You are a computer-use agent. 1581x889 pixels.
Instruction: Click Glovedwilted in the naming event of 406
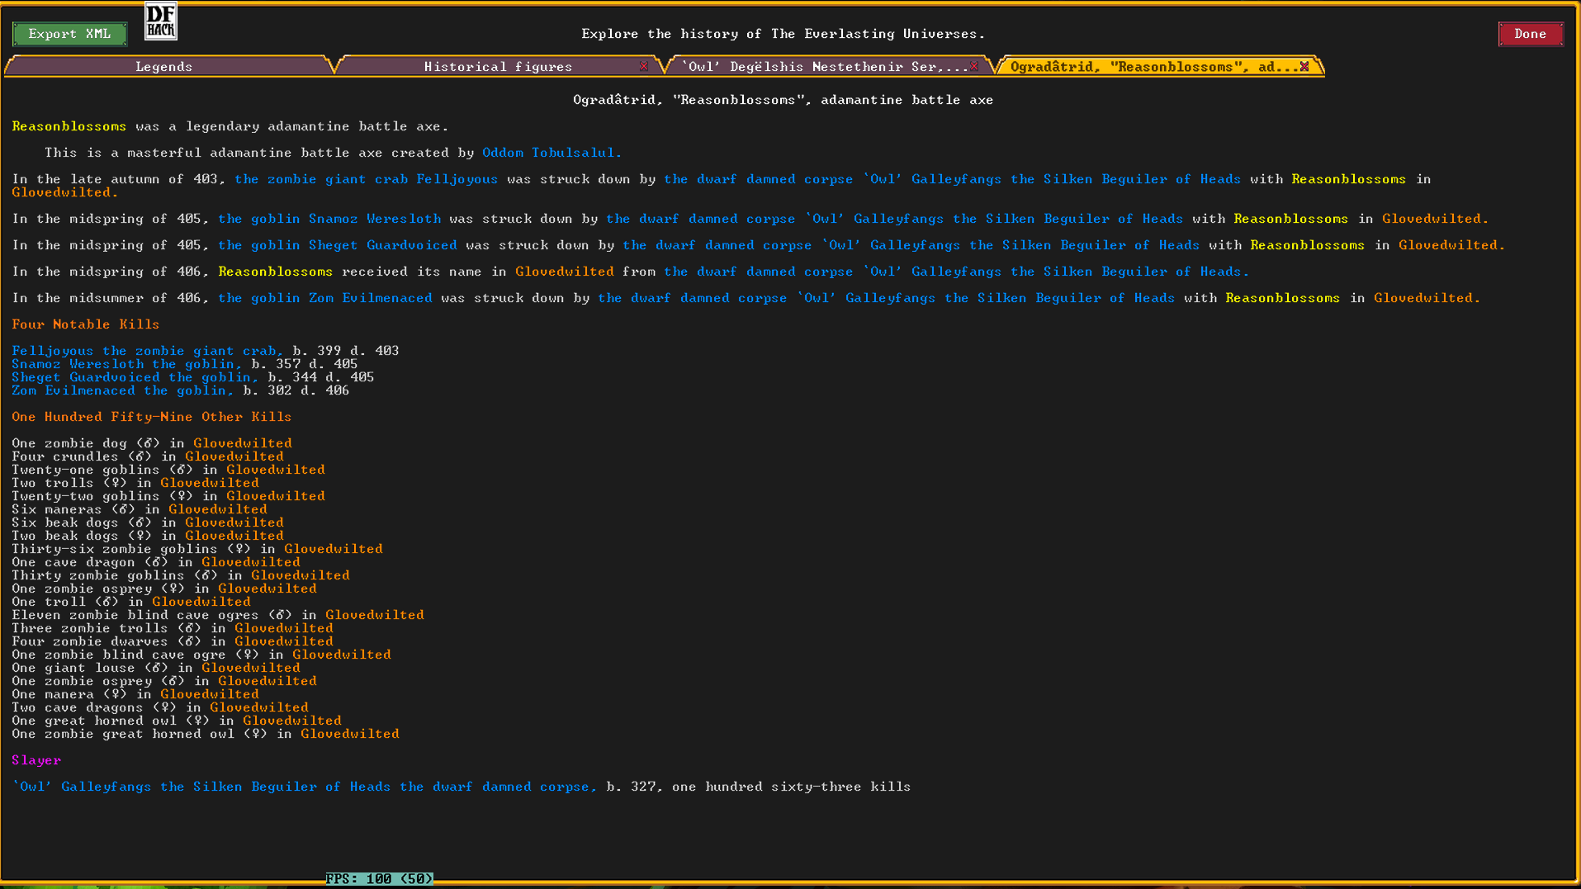pyautogui.click(x=565, y=272)
